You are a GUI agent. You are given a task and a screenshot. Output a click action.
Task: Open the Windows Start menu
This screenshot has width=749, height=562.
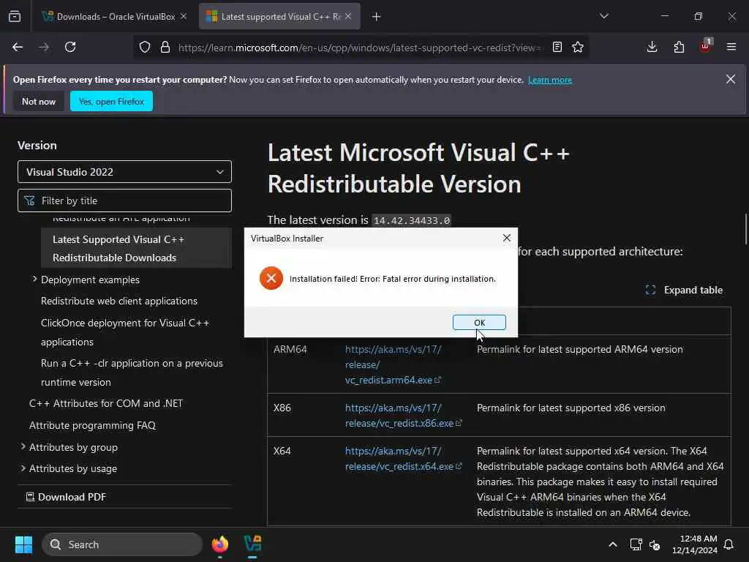tap(23, 544)
